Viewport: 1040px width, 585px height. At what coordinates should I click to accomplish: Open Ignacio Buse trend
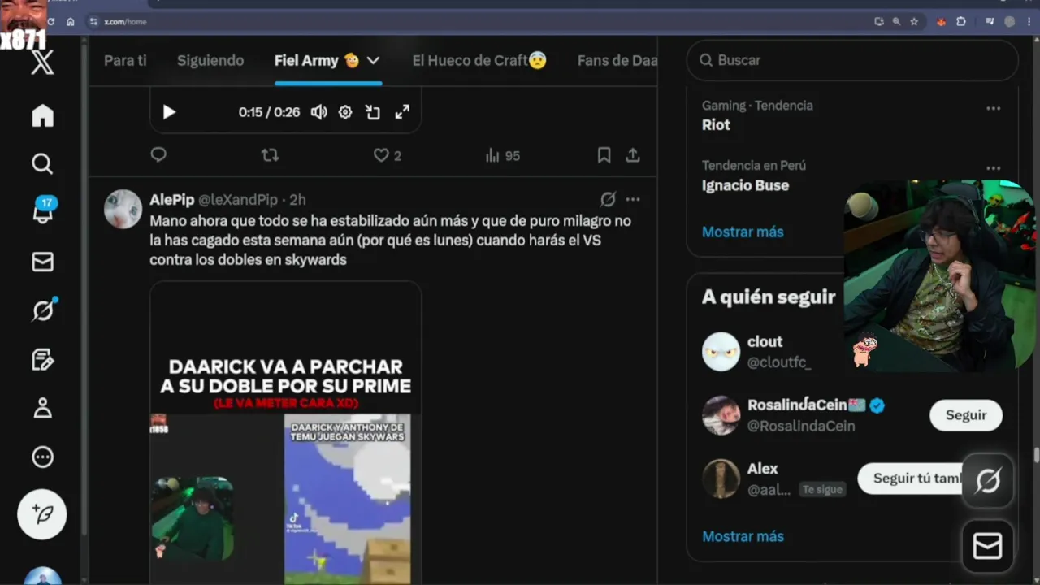point(745,185)
